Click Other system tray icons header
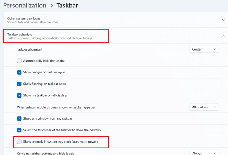 (116, 20)
